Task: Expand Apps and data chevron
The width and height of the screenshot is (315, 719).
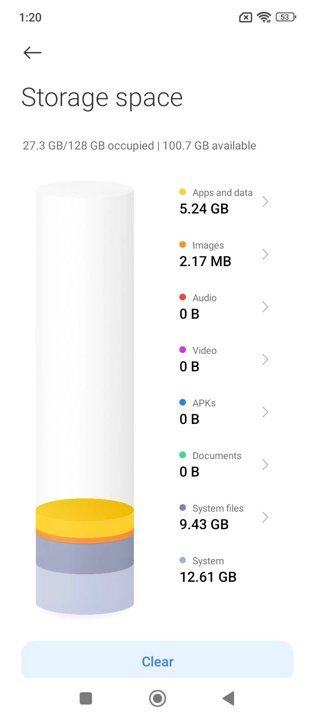Action: point(265,202)
